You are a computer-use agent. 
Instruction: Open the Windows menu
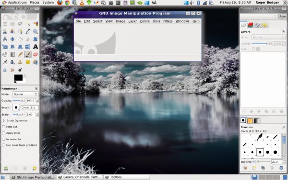(182, 21)
